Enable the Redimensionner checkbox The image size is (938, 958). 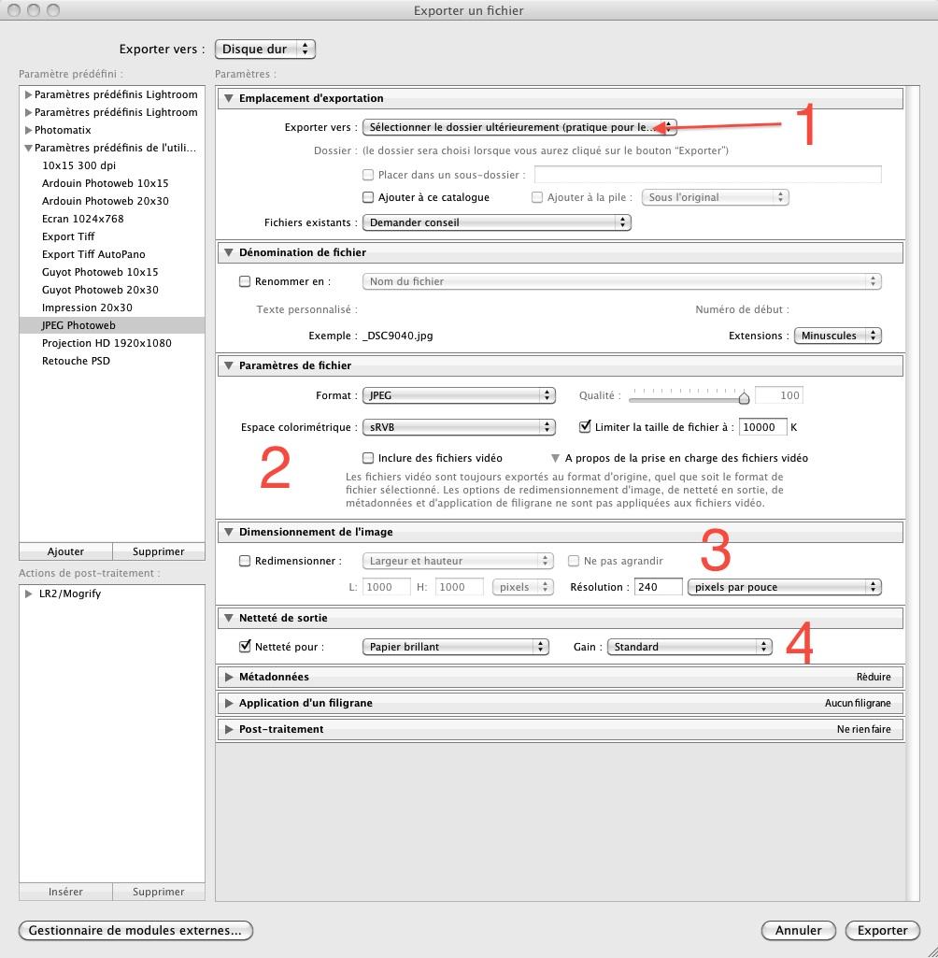pyautogui.click(x=245, y=561)
